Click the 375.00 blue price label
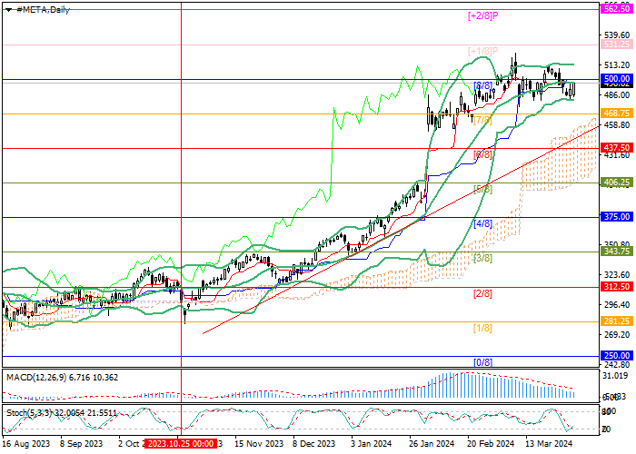Screen dimensions: 636x454 pos(617,217)
